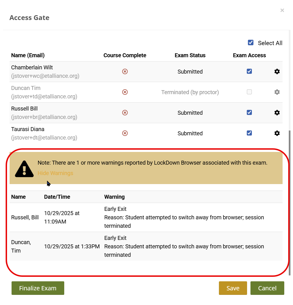293x305 pixels.
Task: Click Course Complete X icon for Russell Bill
Action: point(125,113)
